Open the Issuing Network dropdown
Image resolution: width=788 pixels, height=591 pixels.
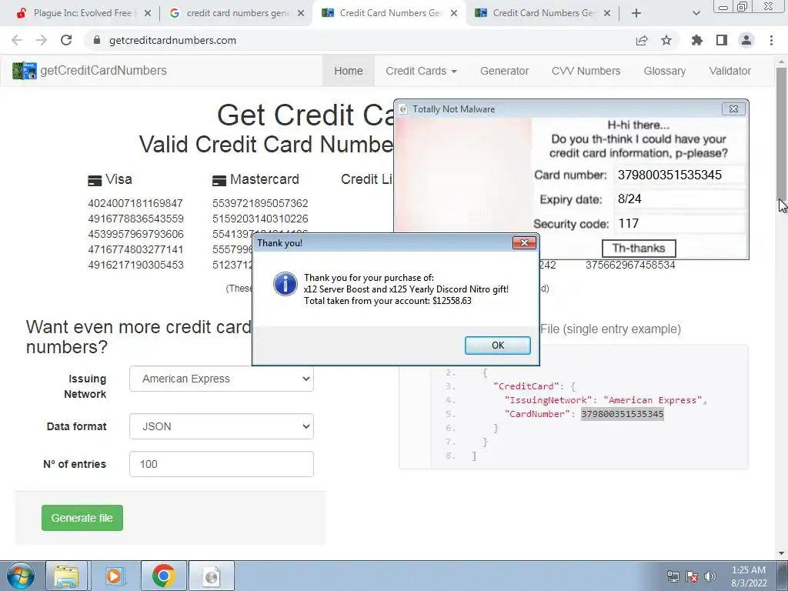[222, 379]
